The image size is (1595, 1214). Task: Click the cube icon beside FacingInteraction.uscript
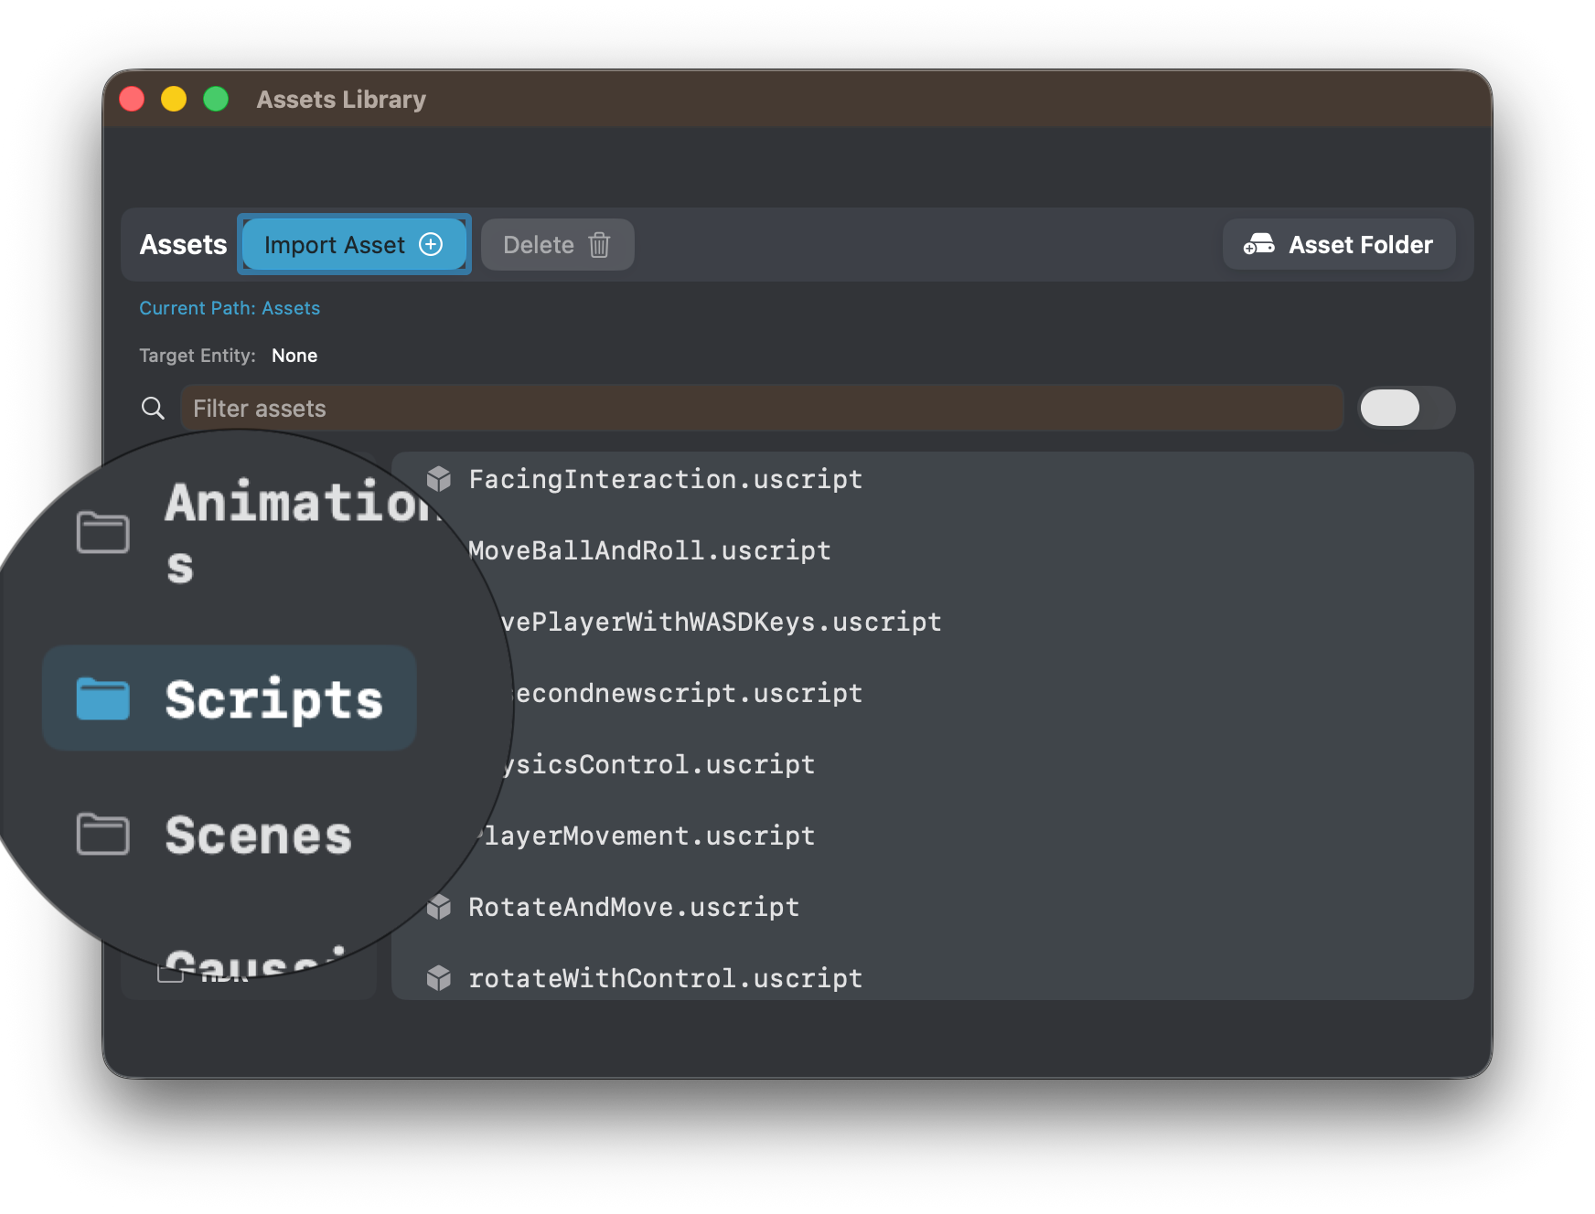[x=439, y=478]
